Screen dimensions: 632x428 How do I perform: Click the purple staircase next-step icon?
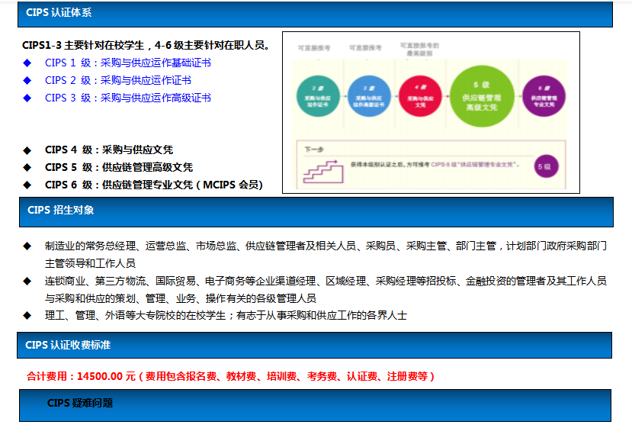tap(322, 172)
